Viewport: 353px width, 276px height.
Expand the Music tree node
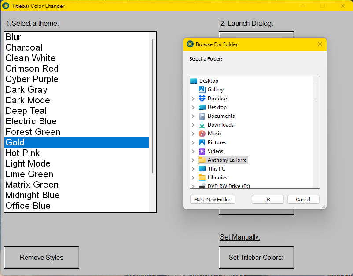pos(193,134)
